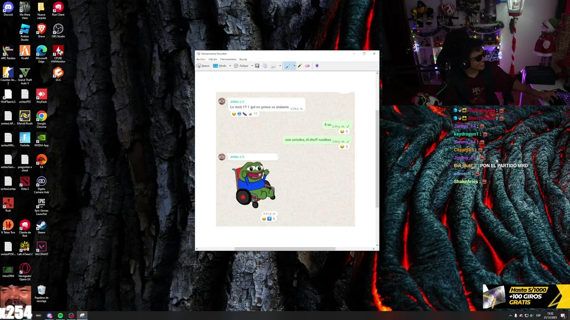Open Microsoft Edge desktop shortcut

[41, 54]
